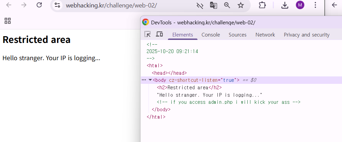Select the <head></head> node
The height and width of the screenshot is (142, 342).
(x=169, y=73)
